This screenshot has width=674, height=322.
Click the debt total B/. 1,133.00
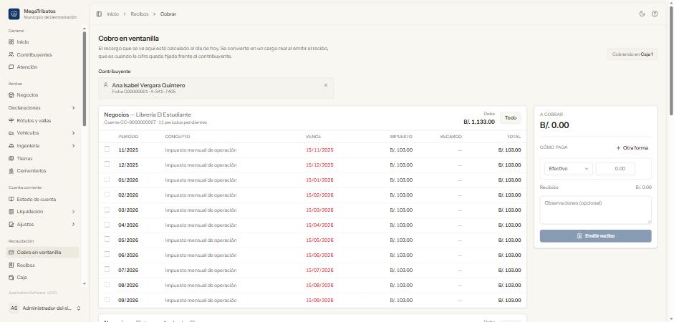pyautogui.click(x=479, y=122)
